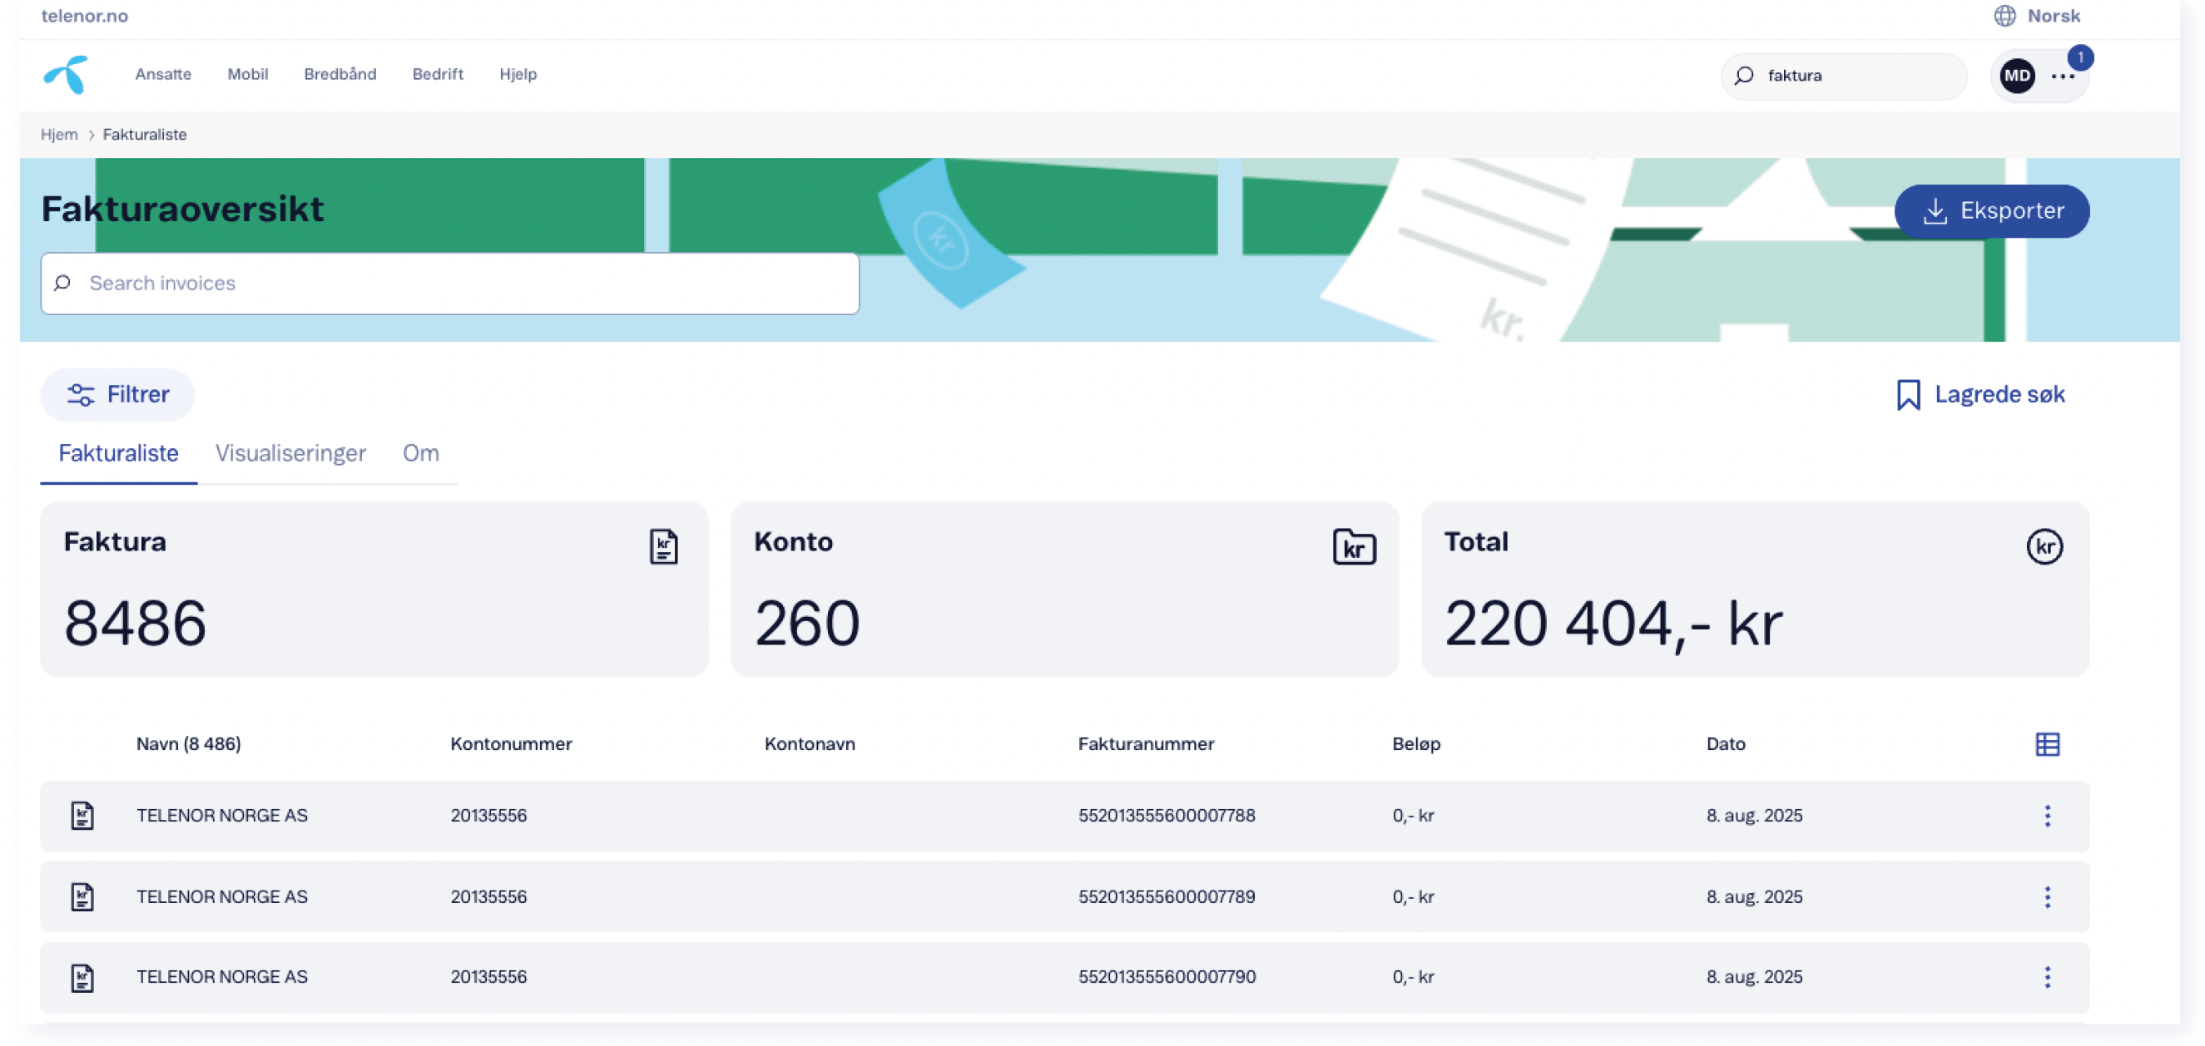Click the notification badge showing 1

(2080, 57)
